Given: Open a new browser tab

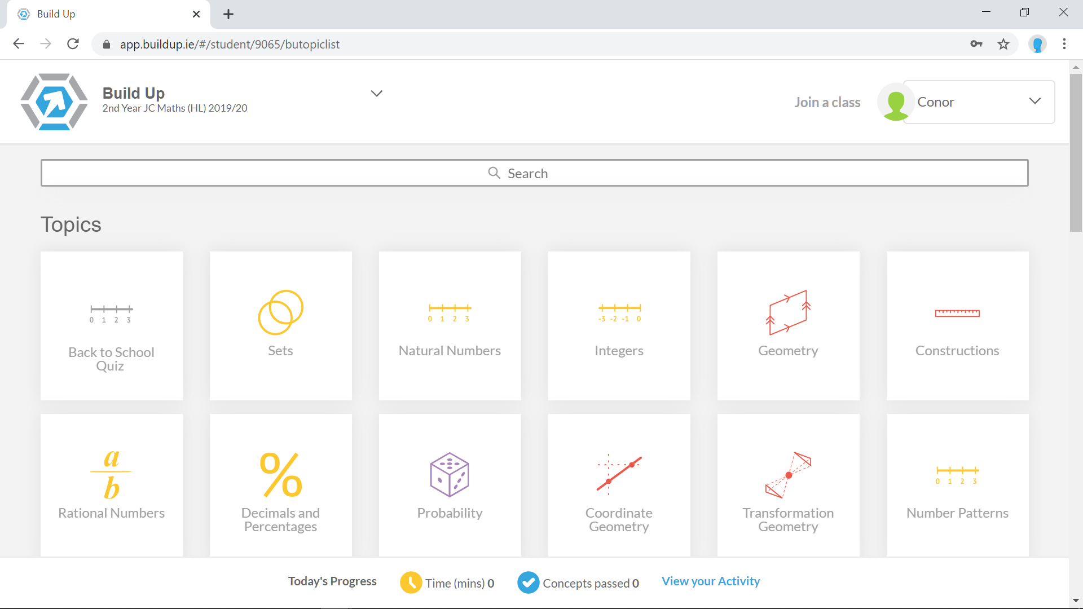Looking at the screenshot, I should click(228, 14).
